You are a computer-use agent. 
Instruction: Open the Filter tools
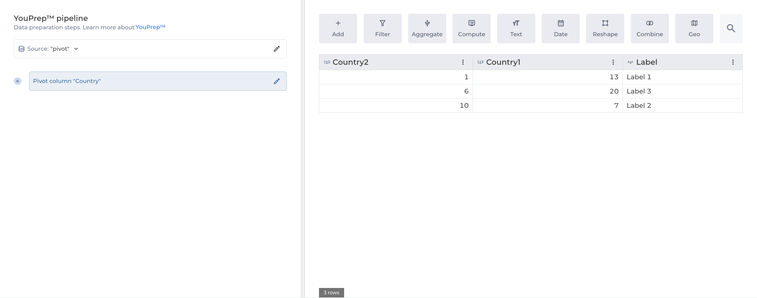click(x=382, y=28)
